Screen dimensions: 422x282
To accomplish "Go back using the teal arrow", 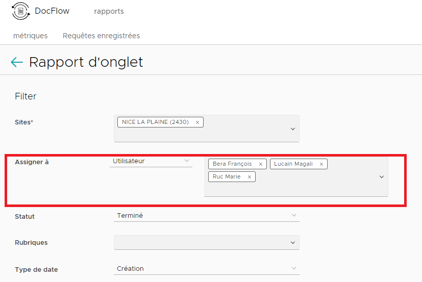I will (17, 62).
